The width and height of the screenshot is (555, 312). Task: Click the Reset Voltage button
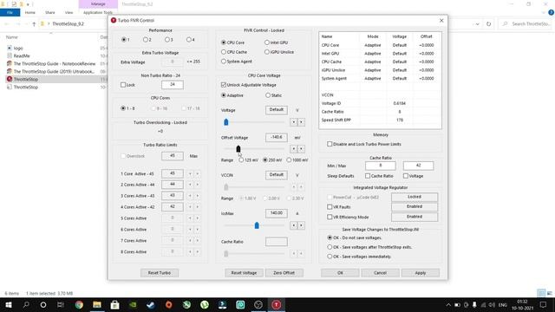(x=244, y=273)
